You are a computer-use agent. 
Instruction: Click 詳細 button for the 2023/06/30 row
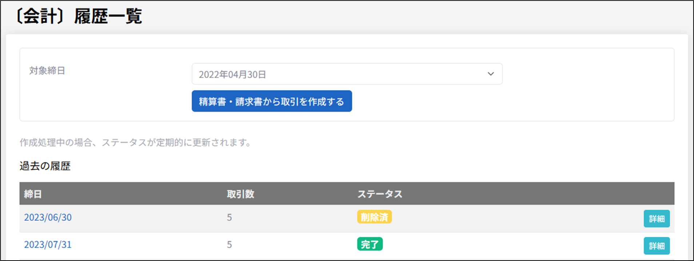coord(656,219)
